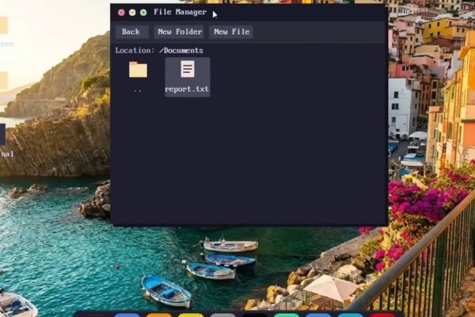Viewport: 475px width, 317px height.
Task: Click the Back button in File Manager
Action: tap(131, 32)
